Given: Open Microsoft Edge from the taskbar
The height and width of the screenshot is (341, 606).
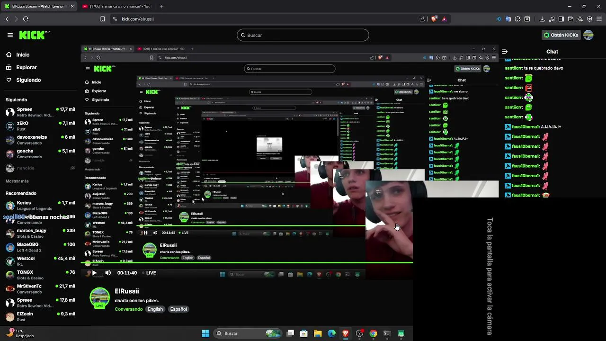Looking at the screenshot, I should 331,333.
